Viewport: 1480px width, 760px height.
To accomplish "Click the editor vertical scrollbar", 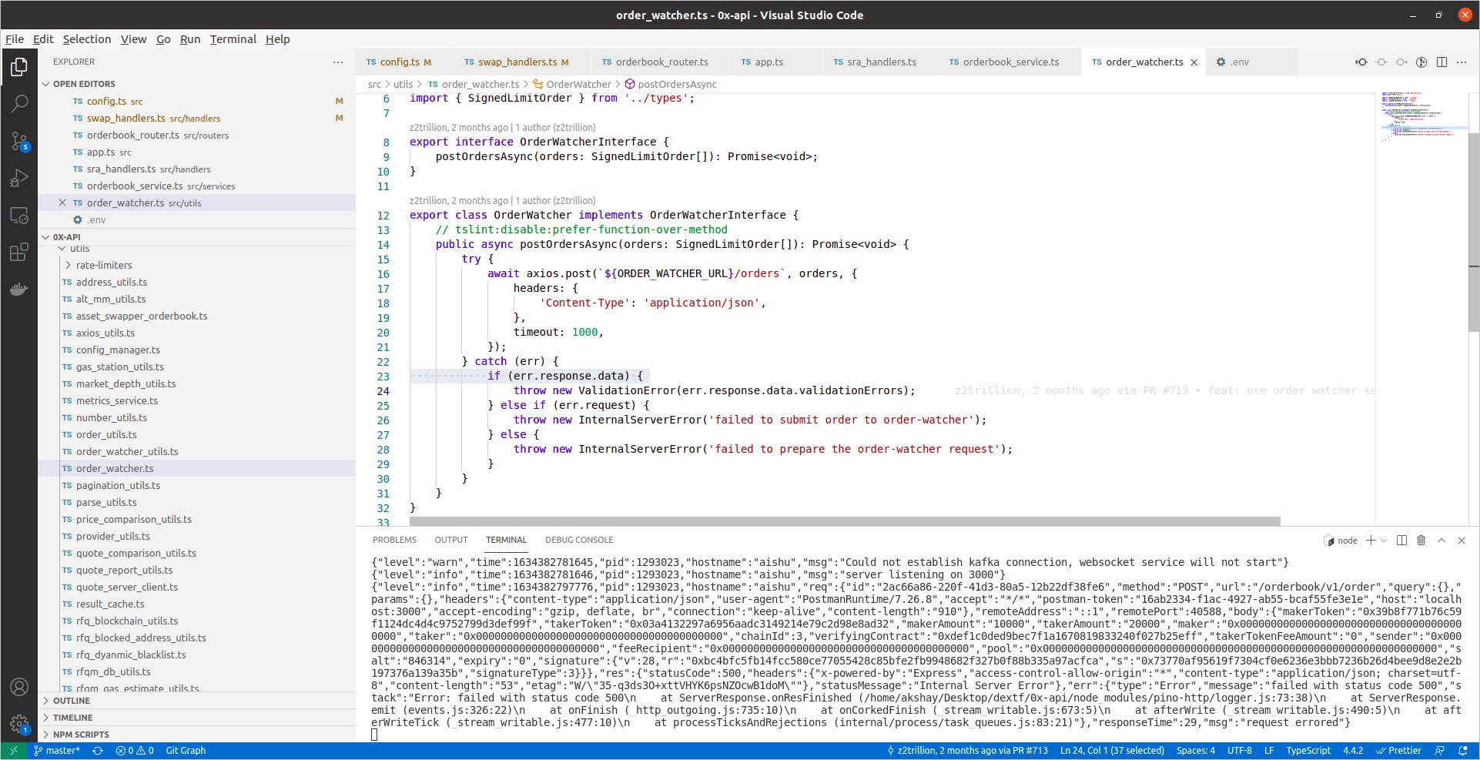I will 1474,231.
